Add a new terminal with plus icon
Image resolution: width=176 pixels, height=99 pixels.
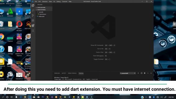point(138,73)
